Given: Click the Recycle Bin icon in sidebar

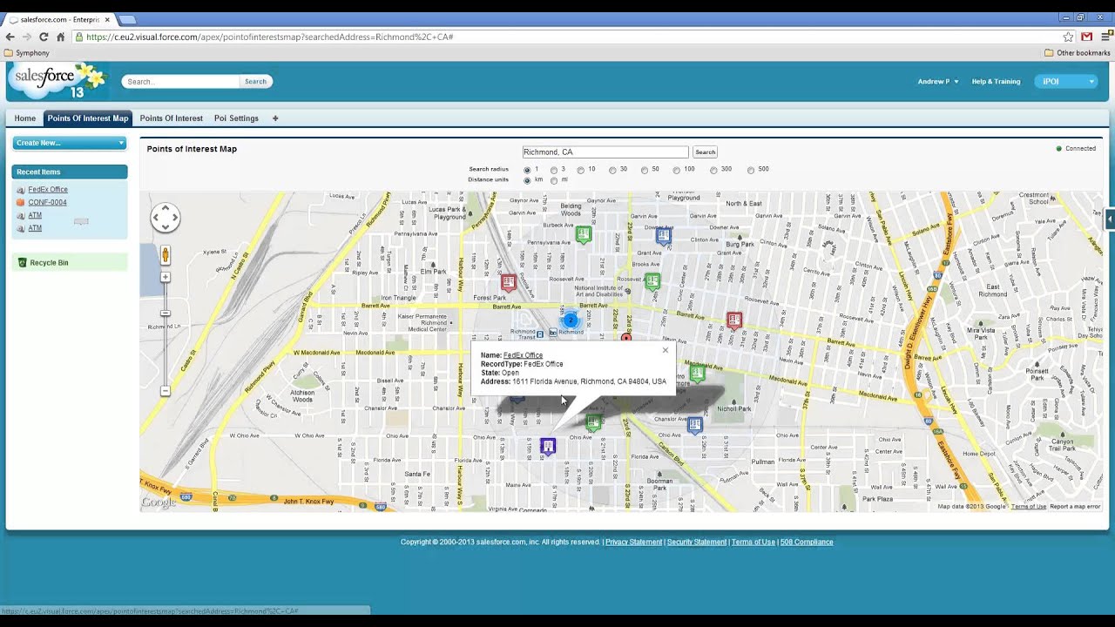Looking at the screenshot, I should [x=23, y=262].
